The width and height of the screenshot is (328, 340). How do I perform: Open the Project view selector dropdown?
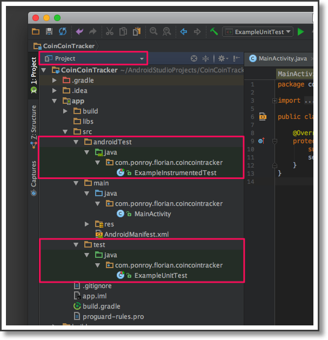coord(93,58)
